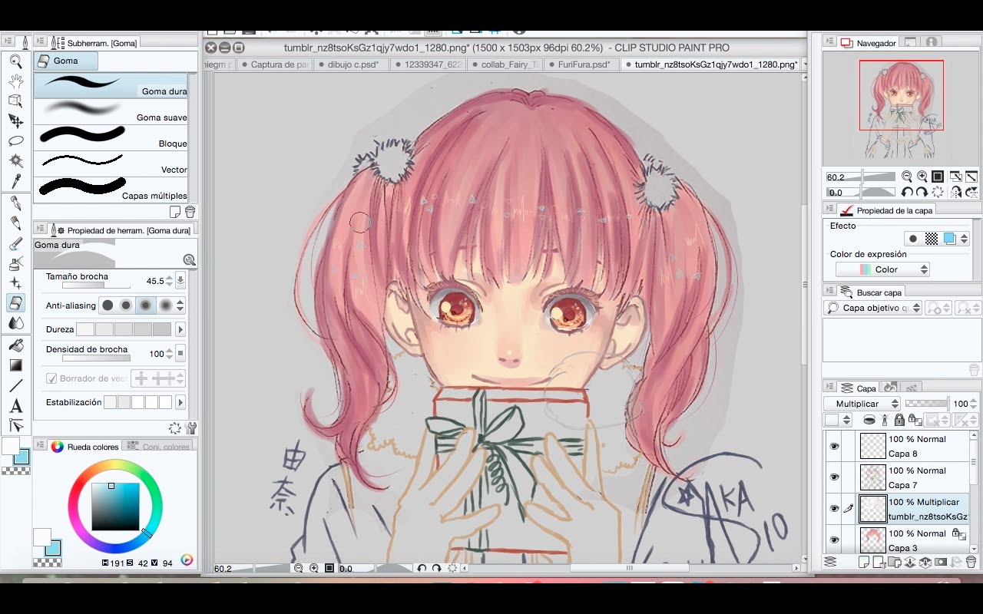Select the Fill bucket tool
Screen dimensions: 983x614
(x=15, y=345)
